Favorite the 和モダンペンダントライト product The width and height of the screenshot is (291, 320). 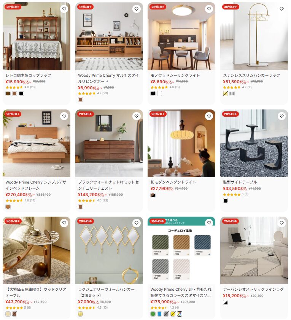tap(209, 116)
